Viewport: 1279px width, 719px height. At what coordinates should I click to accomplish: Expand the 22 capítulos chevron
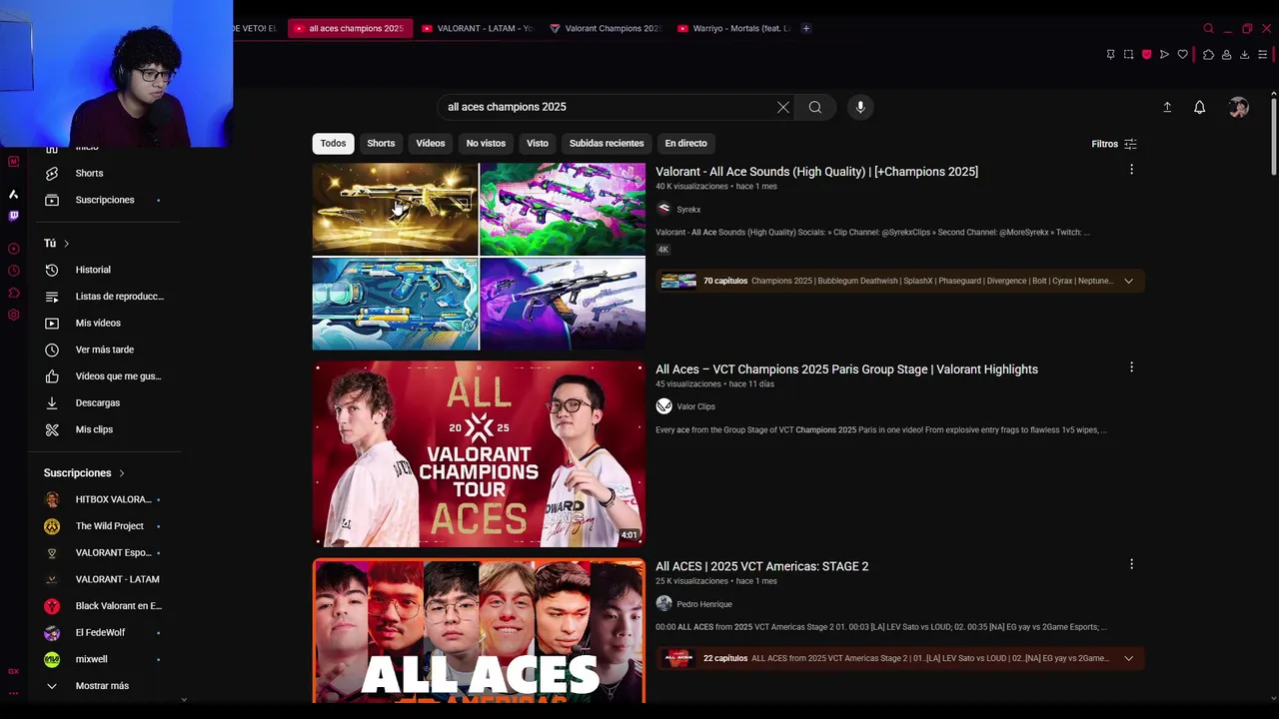(1128, 658)
